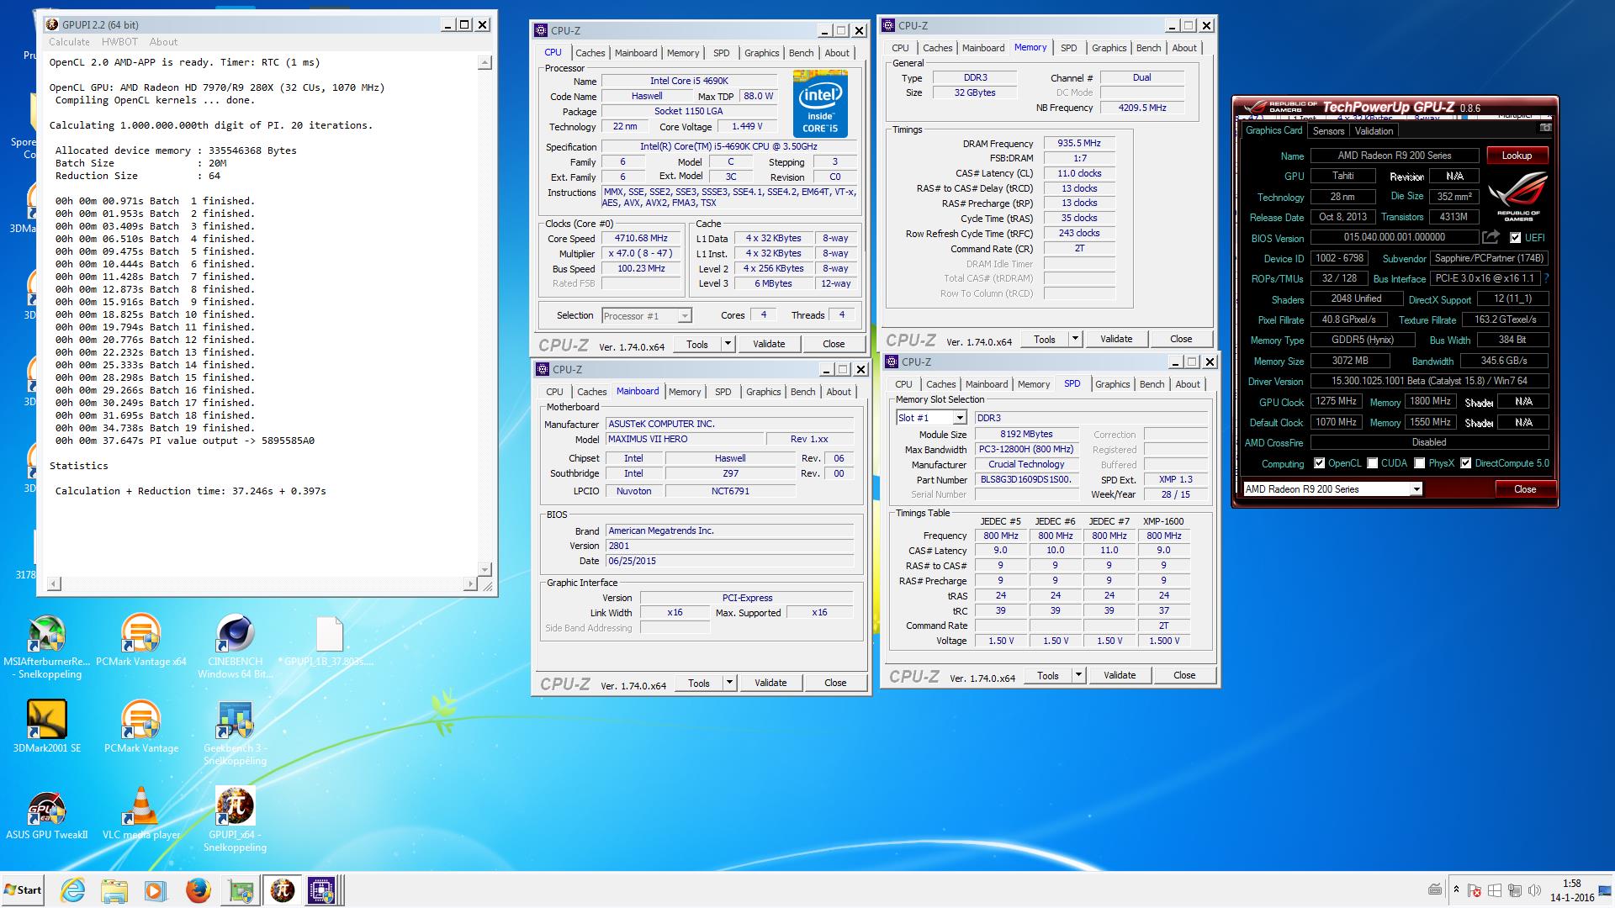Image resolution: width=1615 pixels, height=908 pixels.
Task: Click the Start button
Action: pos(23,890)
